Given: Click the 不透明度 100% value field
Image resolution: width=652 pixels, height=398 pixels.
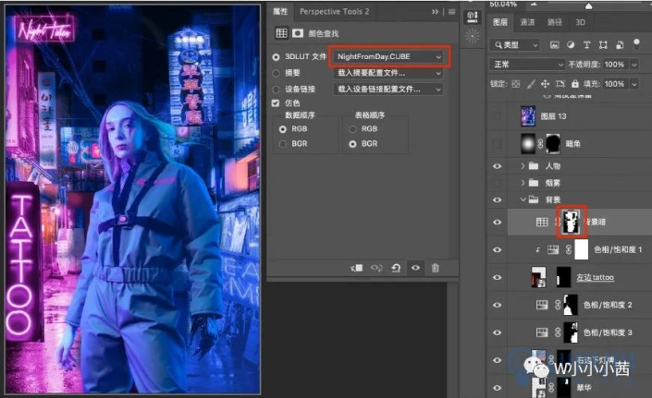Looking at the screenshot, I should pos(614,65).
